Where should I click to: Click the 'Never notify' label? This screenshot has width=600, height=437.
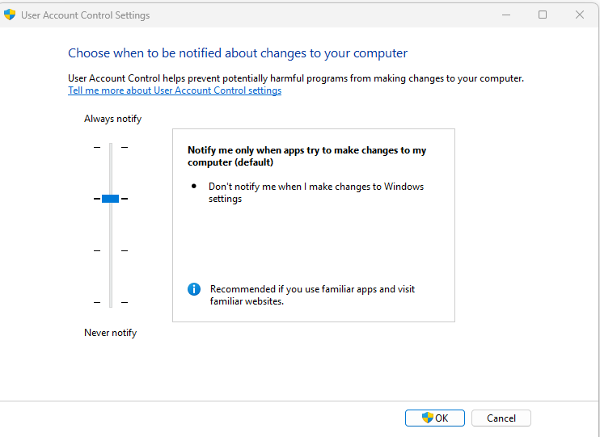tap(111, 333)
